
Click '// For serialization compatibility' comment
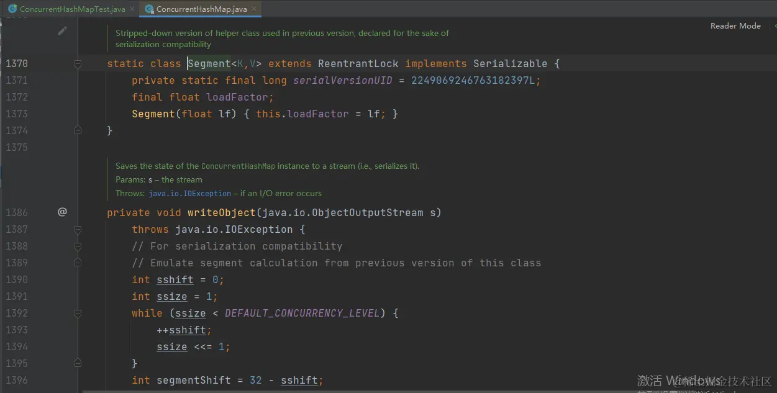click(237, 246)
